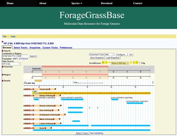Click Barley feature chr6H:182976677-182975751
The width and height of the screenshot is (177, 136).
pyautogui.click(x=72, y=100)
